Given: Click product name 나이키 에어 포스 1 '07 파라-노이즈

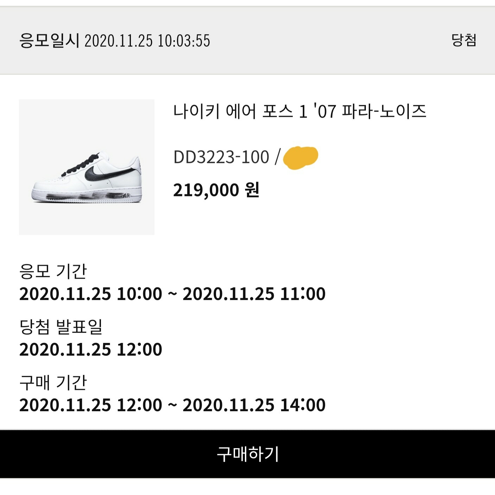Looking at the screenshot, I should tap(299, 112).
